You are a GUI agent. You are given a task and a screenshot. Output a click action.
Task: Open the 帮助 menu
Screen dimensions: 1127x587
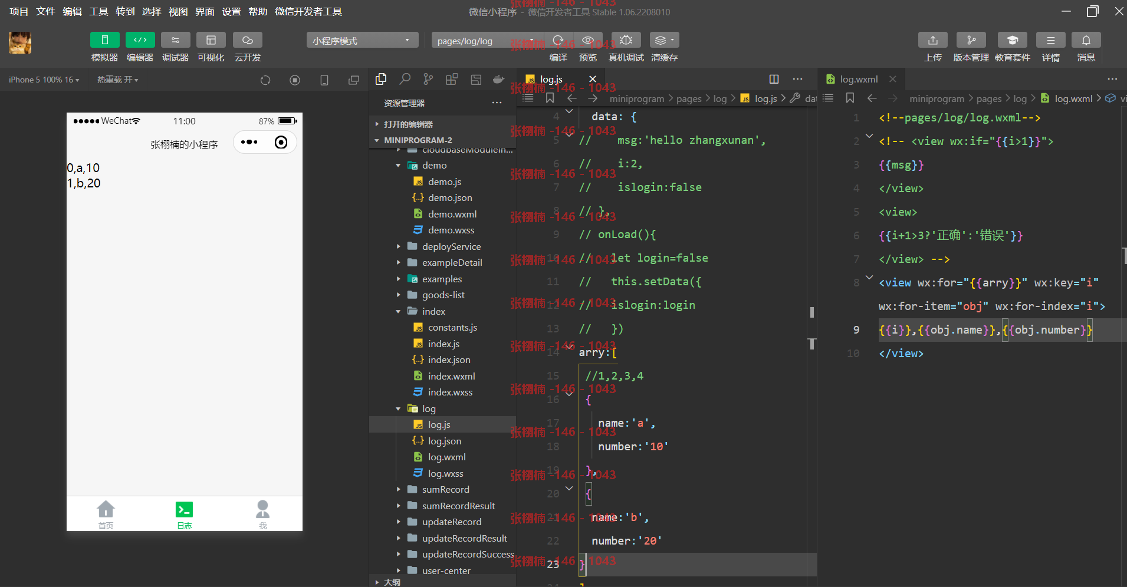click(258, 11)
